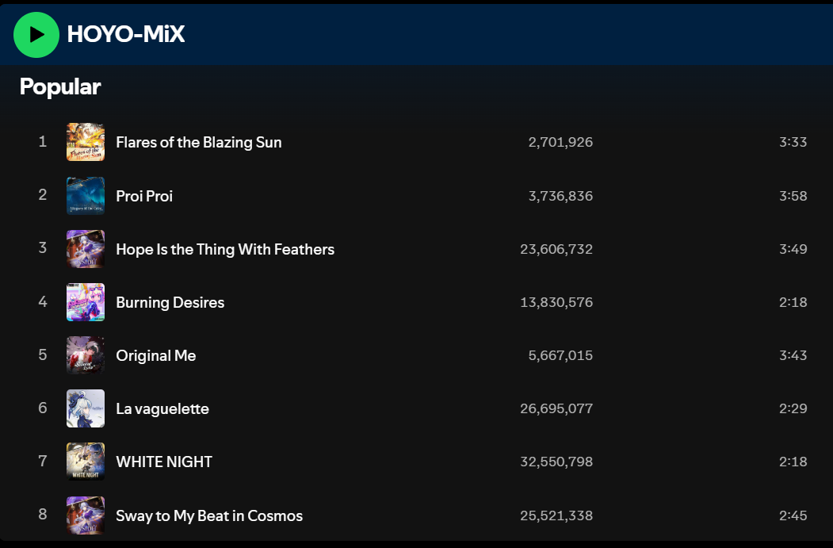Open the La vaguelette song title
833x548 pixels.
[x=162, y=408]
